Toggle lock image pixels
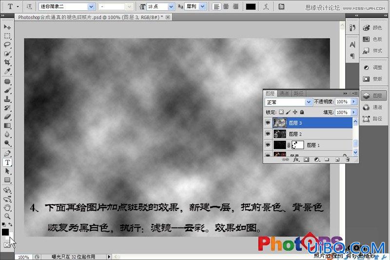This screenshot has width=390, height=260. point(288,112)
